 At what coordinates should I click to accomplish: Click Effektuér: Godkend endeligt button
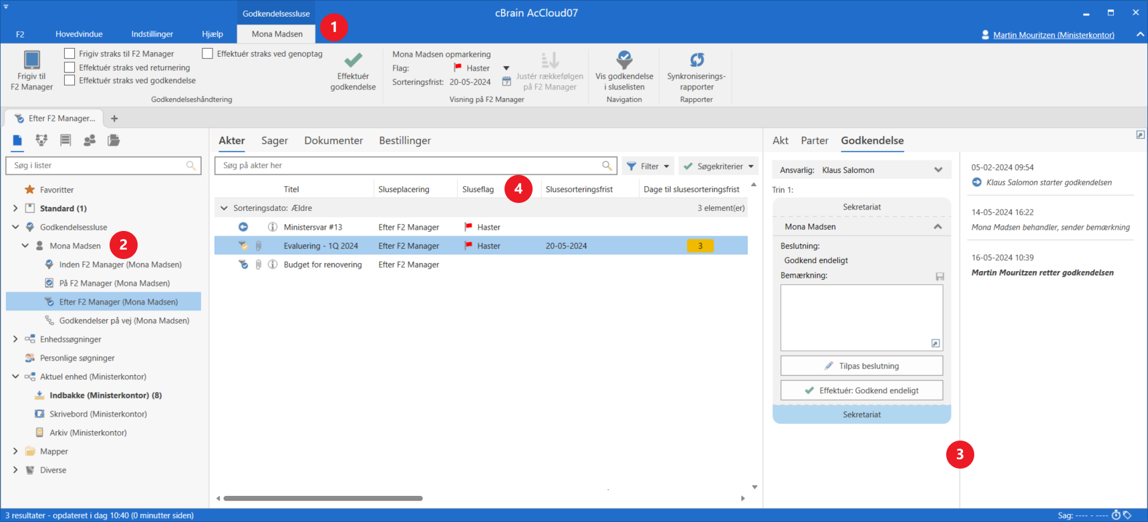click(861, 390)
